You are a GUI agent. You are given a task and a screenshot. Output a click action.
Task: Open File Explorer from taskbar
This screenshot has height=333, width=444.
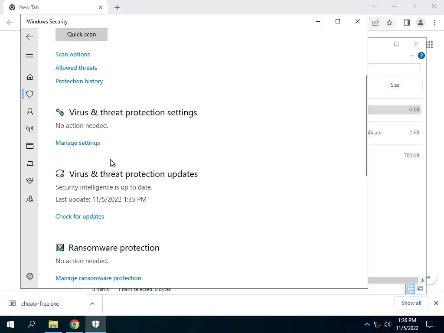(53, 324)
